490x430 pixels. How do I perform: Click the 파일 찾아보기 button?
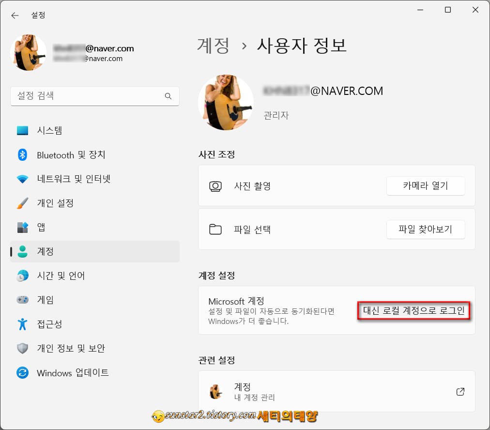(426, 230)
